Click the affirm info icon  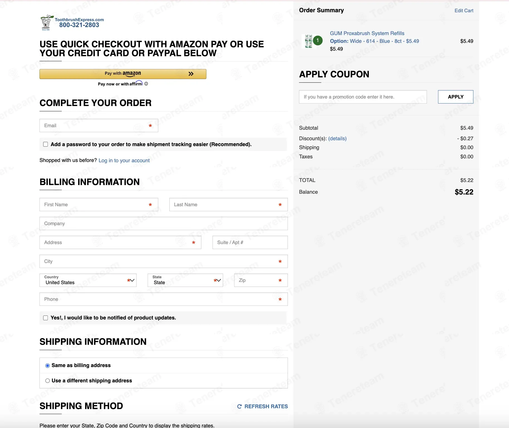[146, 84]
